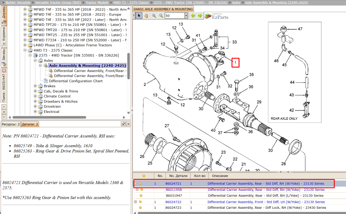Collapse the Axle Assembly & Mounting node

(40, 65)
